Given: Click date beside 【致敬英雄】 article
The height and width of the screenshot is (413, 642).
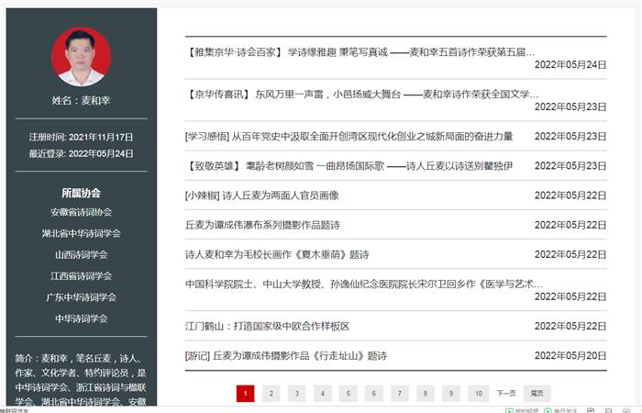Looking at the screenshot, I should 570,166.
